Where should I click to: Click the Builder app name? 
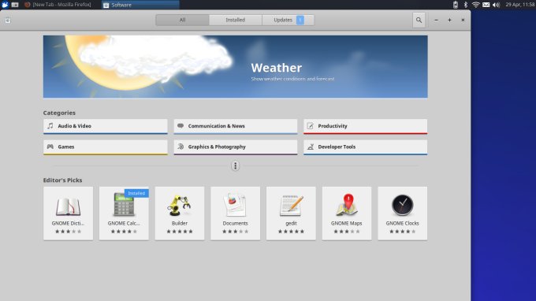[180, 223]
